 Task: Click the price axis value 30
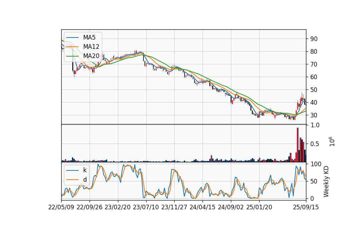pyautogui.click(x=314, y=115)
